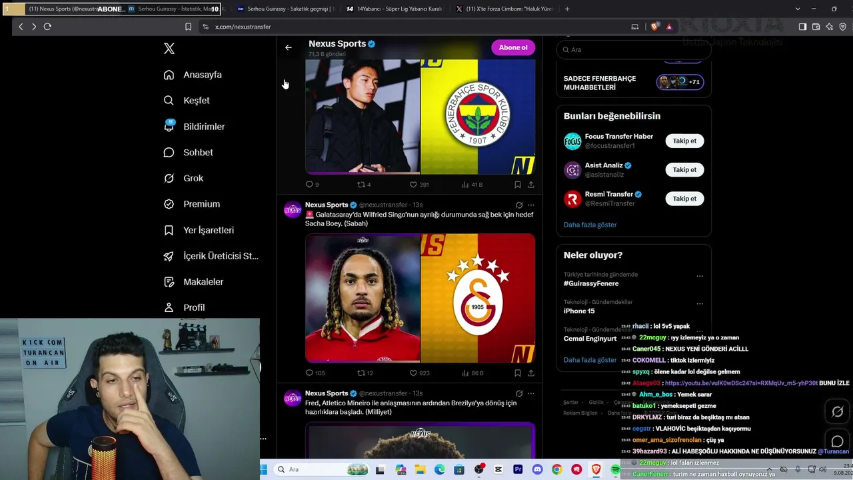Open more options on the Fred post
This screenshot has height=480, width=853.
pyautogui.click(x=531, y=393)
